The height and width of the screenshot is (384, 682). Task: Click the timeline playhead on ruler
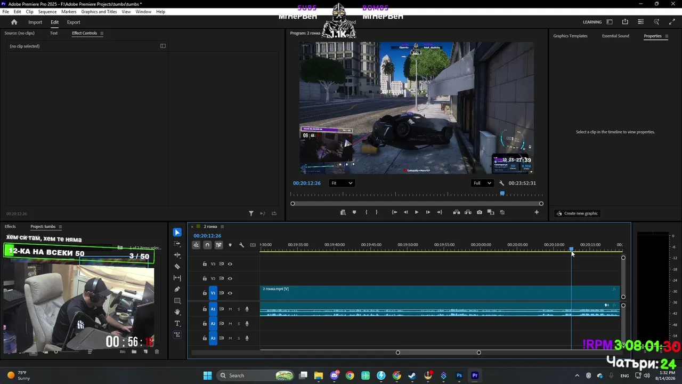pos(571,249)
